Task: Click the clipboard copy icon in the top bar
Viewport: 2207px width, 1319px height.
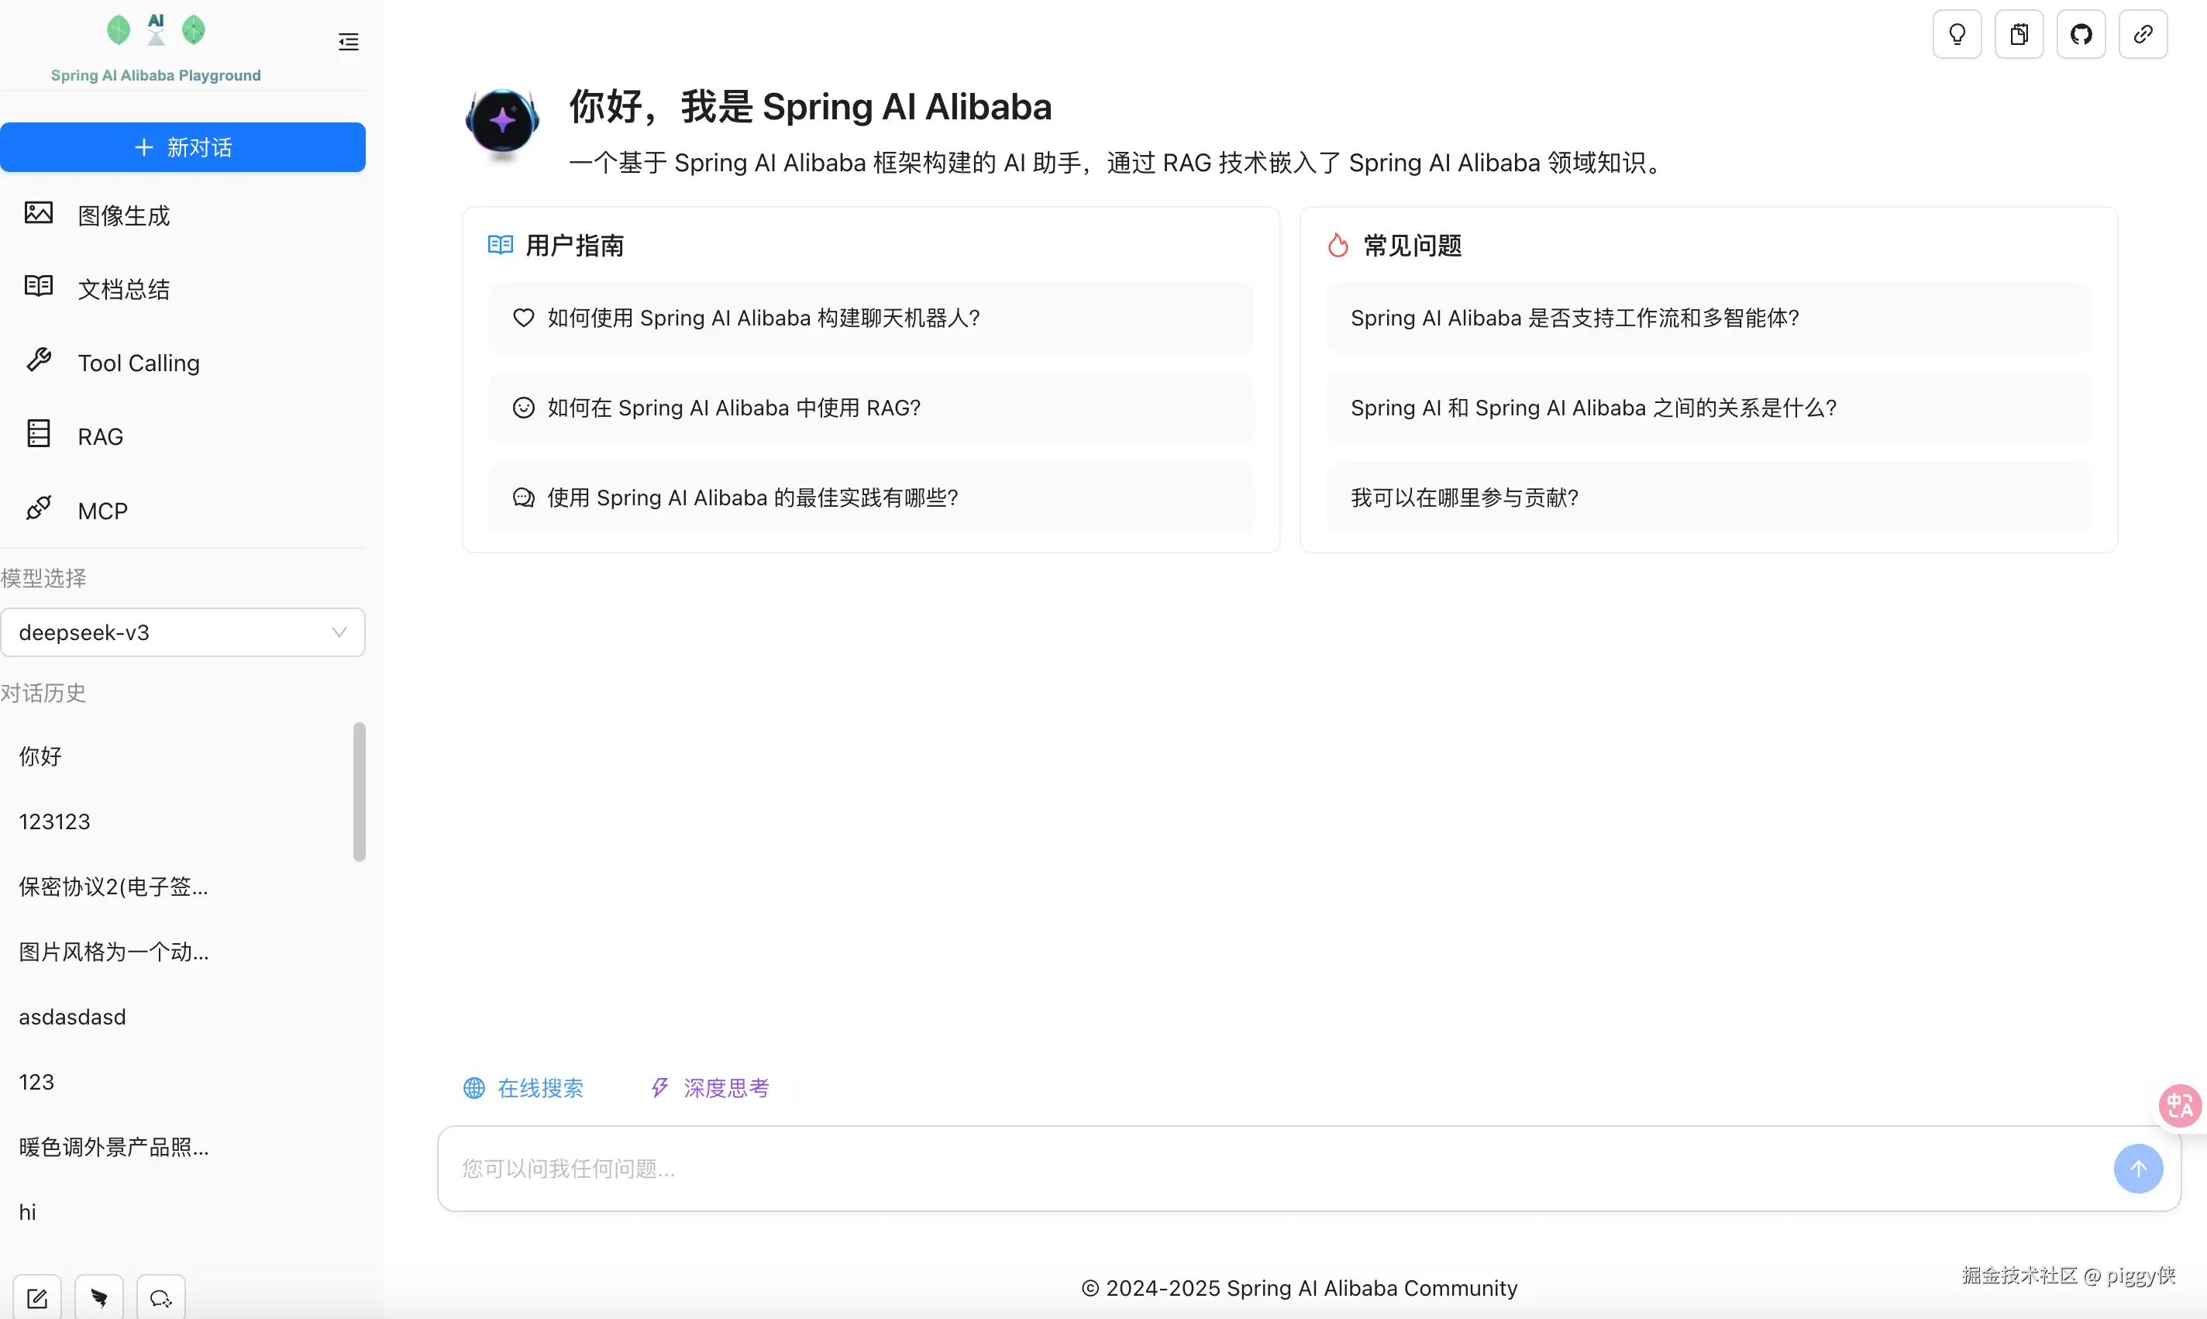Action: (x=2019, y=35)
